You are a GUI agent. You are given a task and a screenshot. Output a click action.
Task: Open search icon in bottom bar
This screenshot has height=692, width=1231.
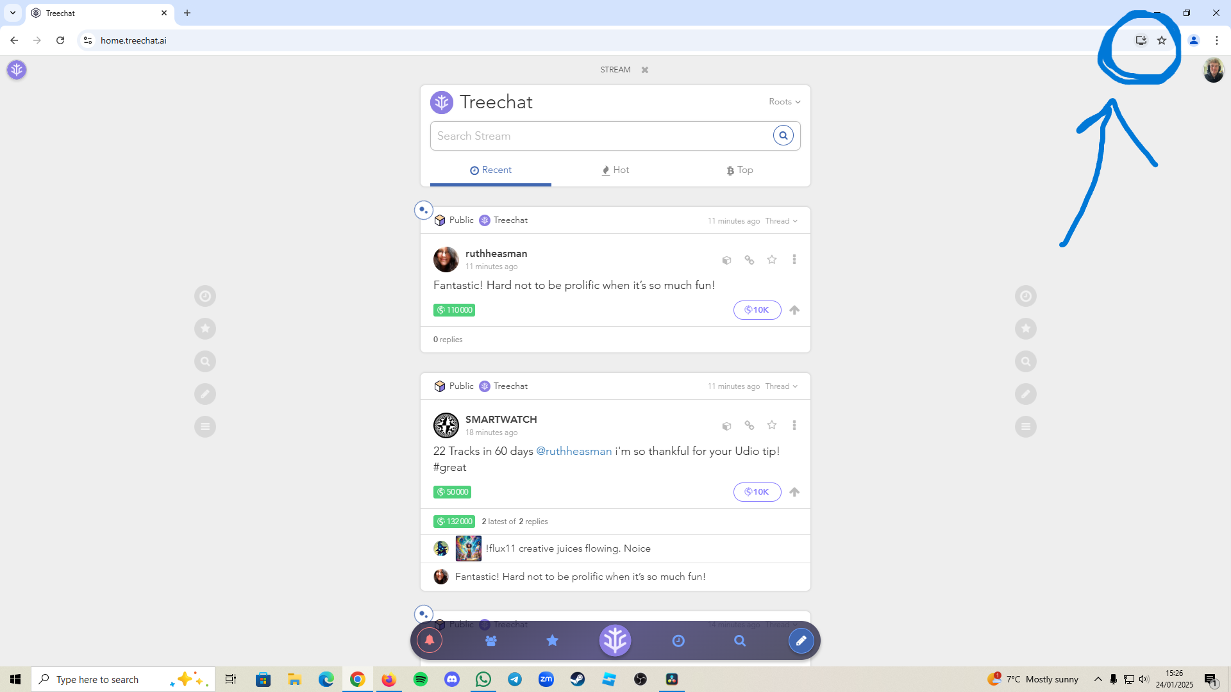740,641
